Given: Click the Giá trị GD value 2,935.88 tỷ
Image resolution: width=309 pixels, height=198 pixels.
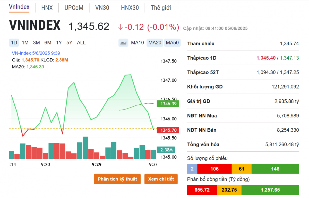Looking at the screenshot, I should click(287, 101).
